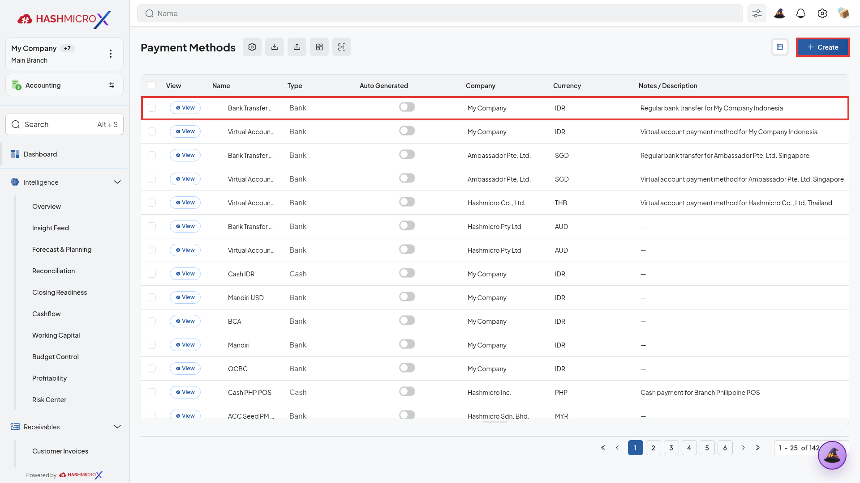
Task: Click View on the Cash PHP POS row
Action: 185,392
